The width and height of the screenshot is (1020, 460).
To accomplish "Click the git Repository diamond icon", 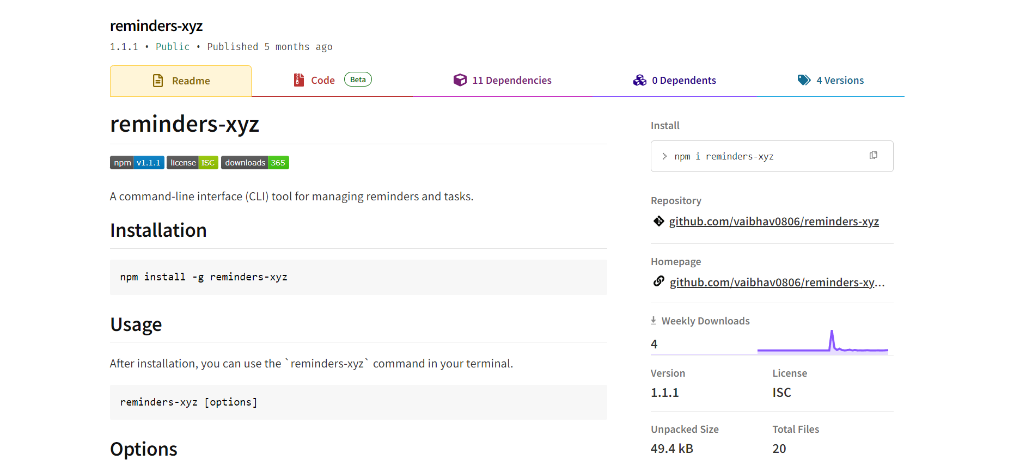I will [659, 221].
